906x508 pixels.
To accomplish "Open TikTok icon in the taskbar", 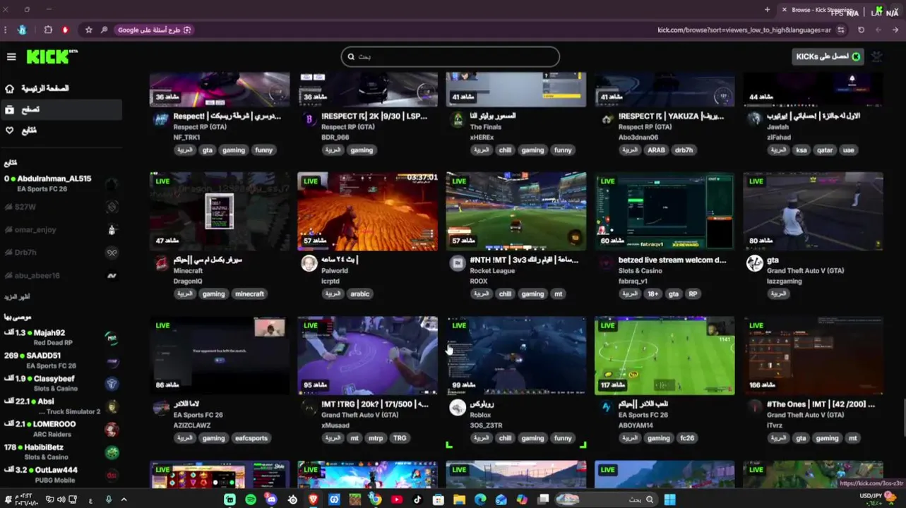I will [417, 500].
